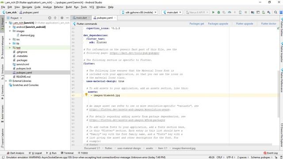Run the app with the green play icon
This screenshot has width=283, height=159.
pos(213,12)
